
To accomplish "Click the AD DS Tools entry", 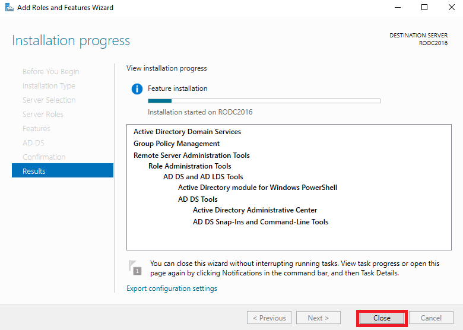I will click(x=198, y=199).
